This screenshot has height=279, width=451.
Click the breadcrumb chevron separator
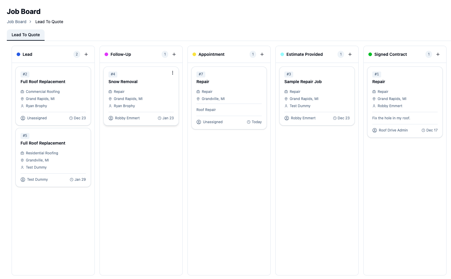click(x=30, y=22)
